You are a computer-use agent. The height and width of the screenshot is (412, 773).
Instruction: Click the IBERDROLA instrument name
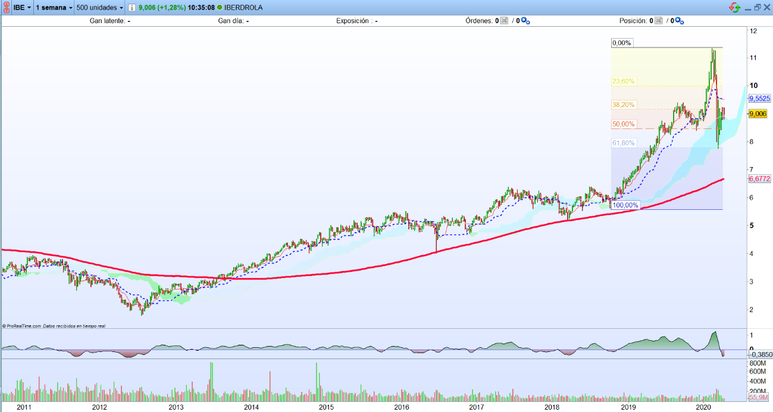pyautogui.click(x=243, y=8)
